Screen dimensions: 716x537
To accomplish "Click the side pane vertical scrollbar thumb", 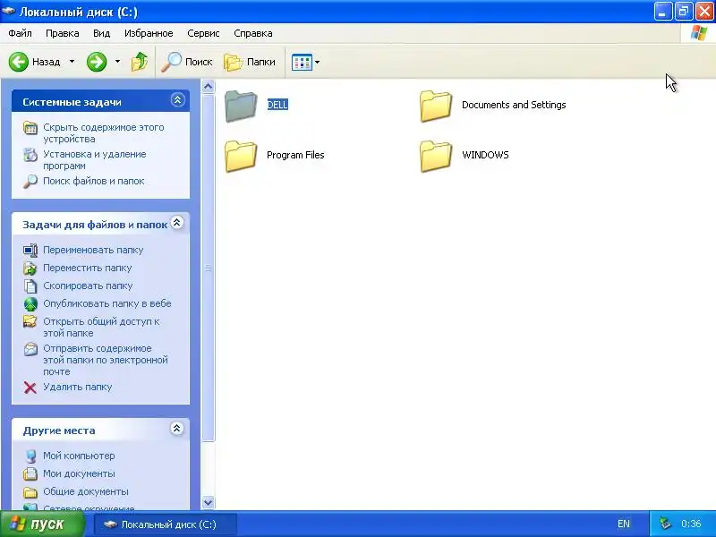I will [x=209, y=268].
